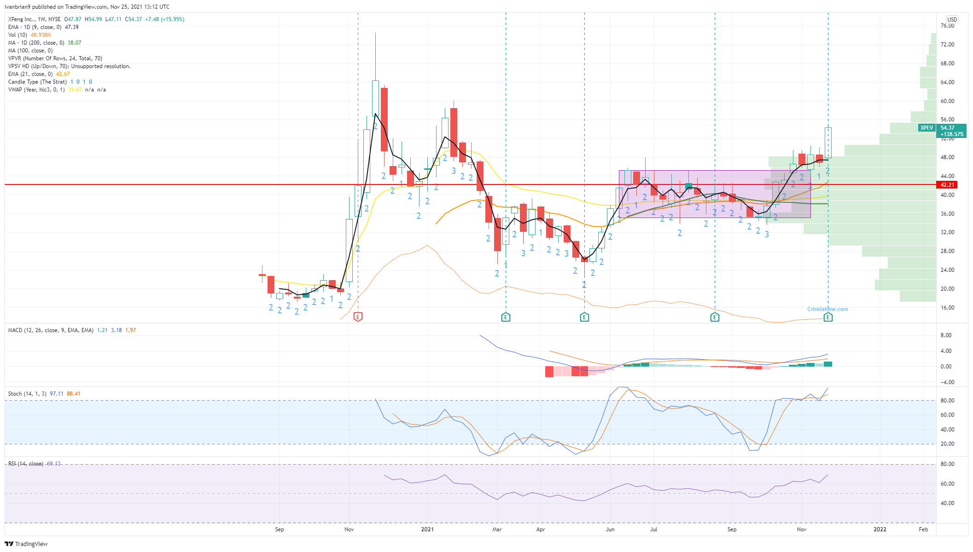Image resolution: width=973 pixels, height=552 pixels.
Task: Click the TradingView logo at bottom left
Action: pyautogui.click(x=26, y=544)
